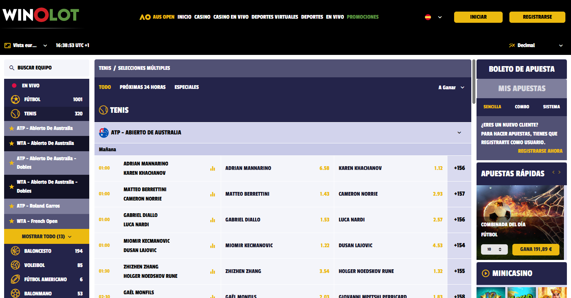Expand Mostrar Todo (13) leagues list

pos(47,236)
